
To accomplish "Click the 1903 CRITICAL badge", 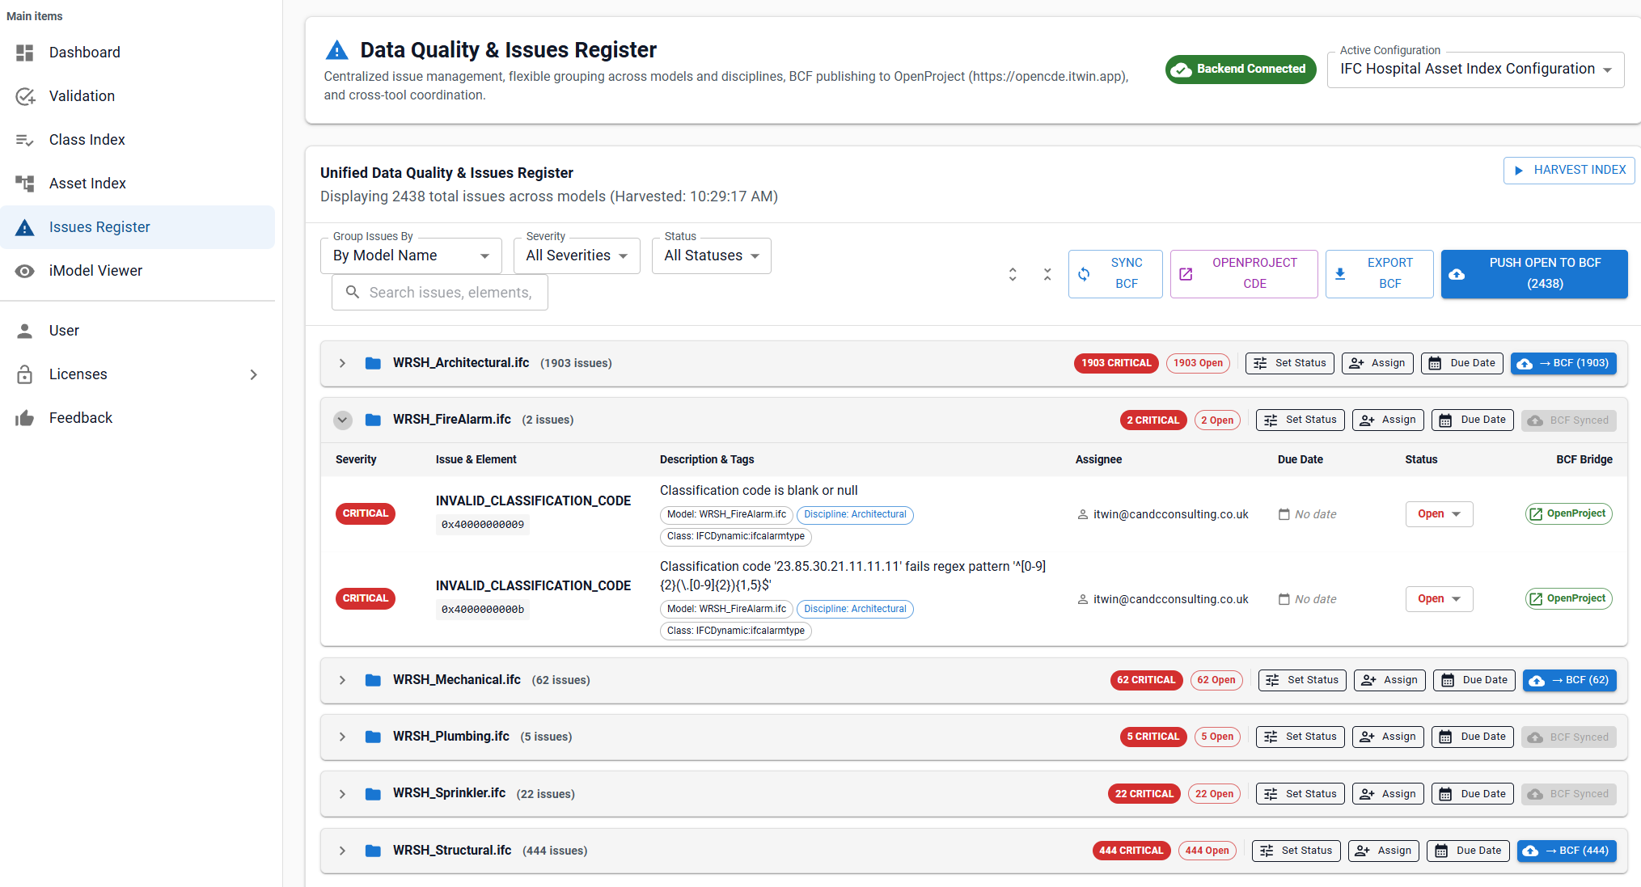I will [x=1116, y=364].
